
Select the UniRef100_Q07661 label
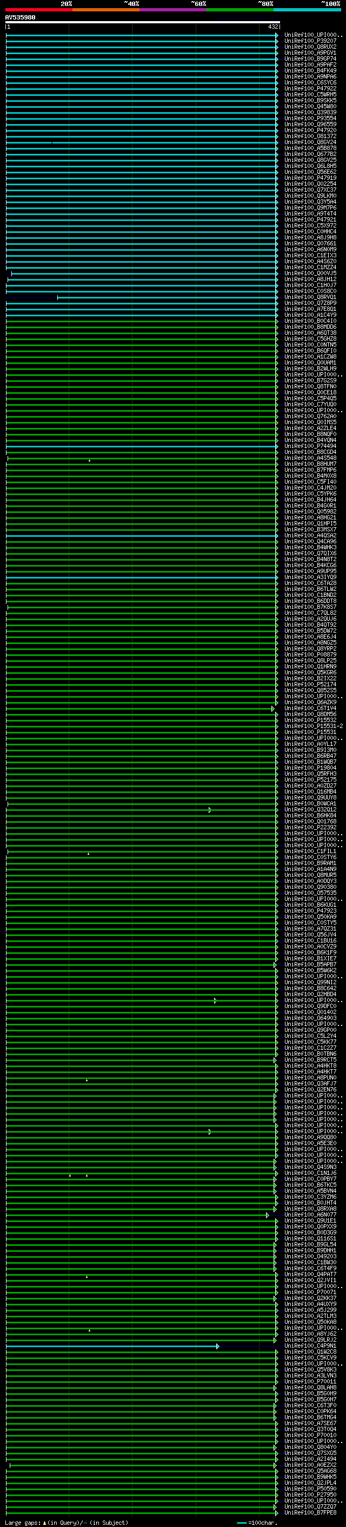[310, 243]
